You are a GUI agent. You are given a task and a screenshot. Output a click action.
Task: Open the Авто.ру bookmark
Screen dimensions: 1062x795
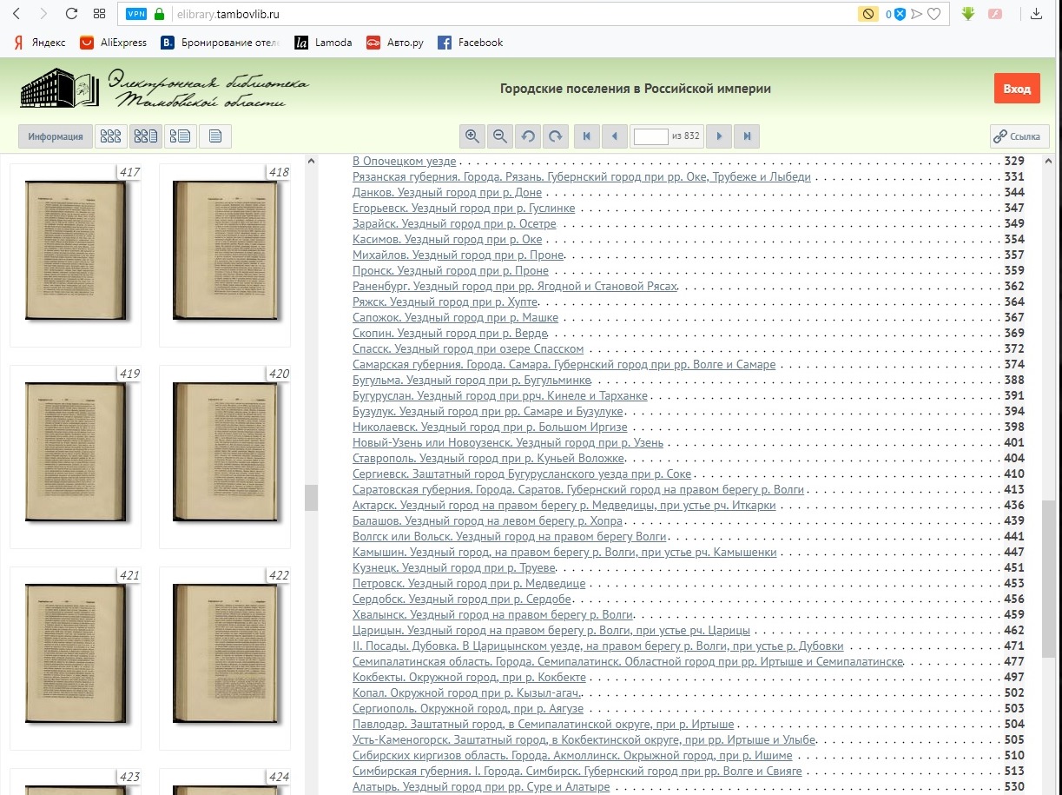tap(394, 43)
